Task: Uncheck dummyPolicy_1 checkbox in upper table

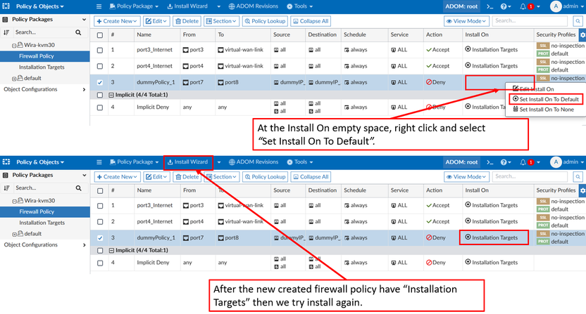Action: 100,82
